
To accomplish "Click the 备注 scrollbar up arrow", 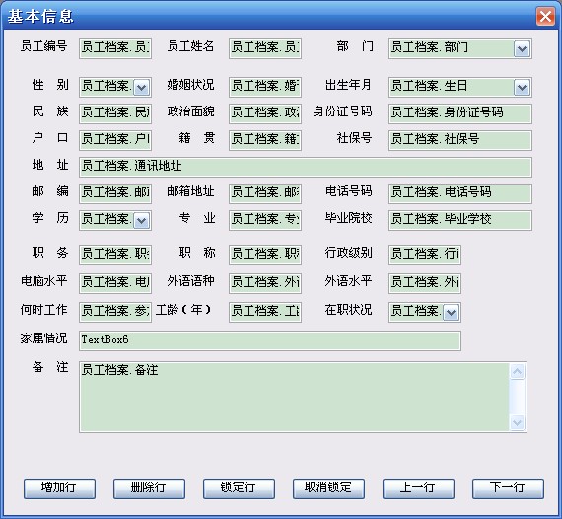I will (x=518, y=372).
